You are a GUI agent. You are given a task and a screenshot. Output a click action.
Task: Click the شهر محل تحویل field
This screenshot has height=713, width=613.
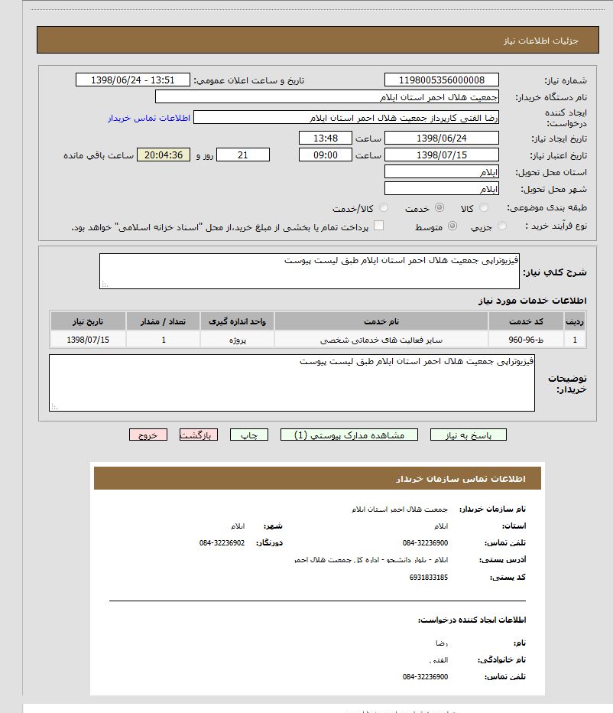click(x=441, y=189)
